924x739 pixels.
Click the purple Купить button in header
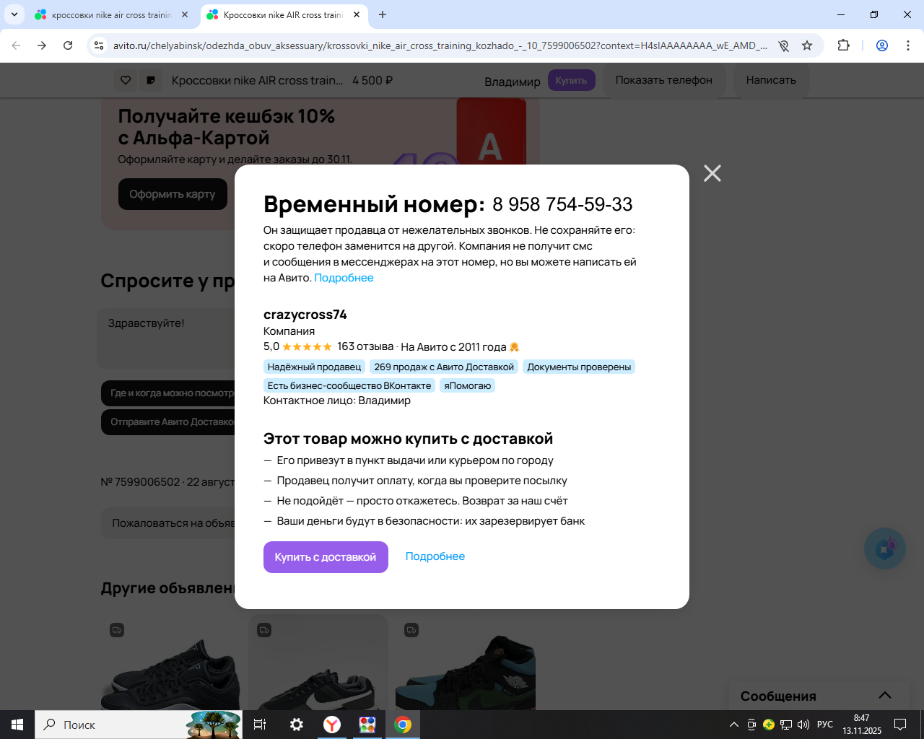pyautogui.click(x=571, y=80)
